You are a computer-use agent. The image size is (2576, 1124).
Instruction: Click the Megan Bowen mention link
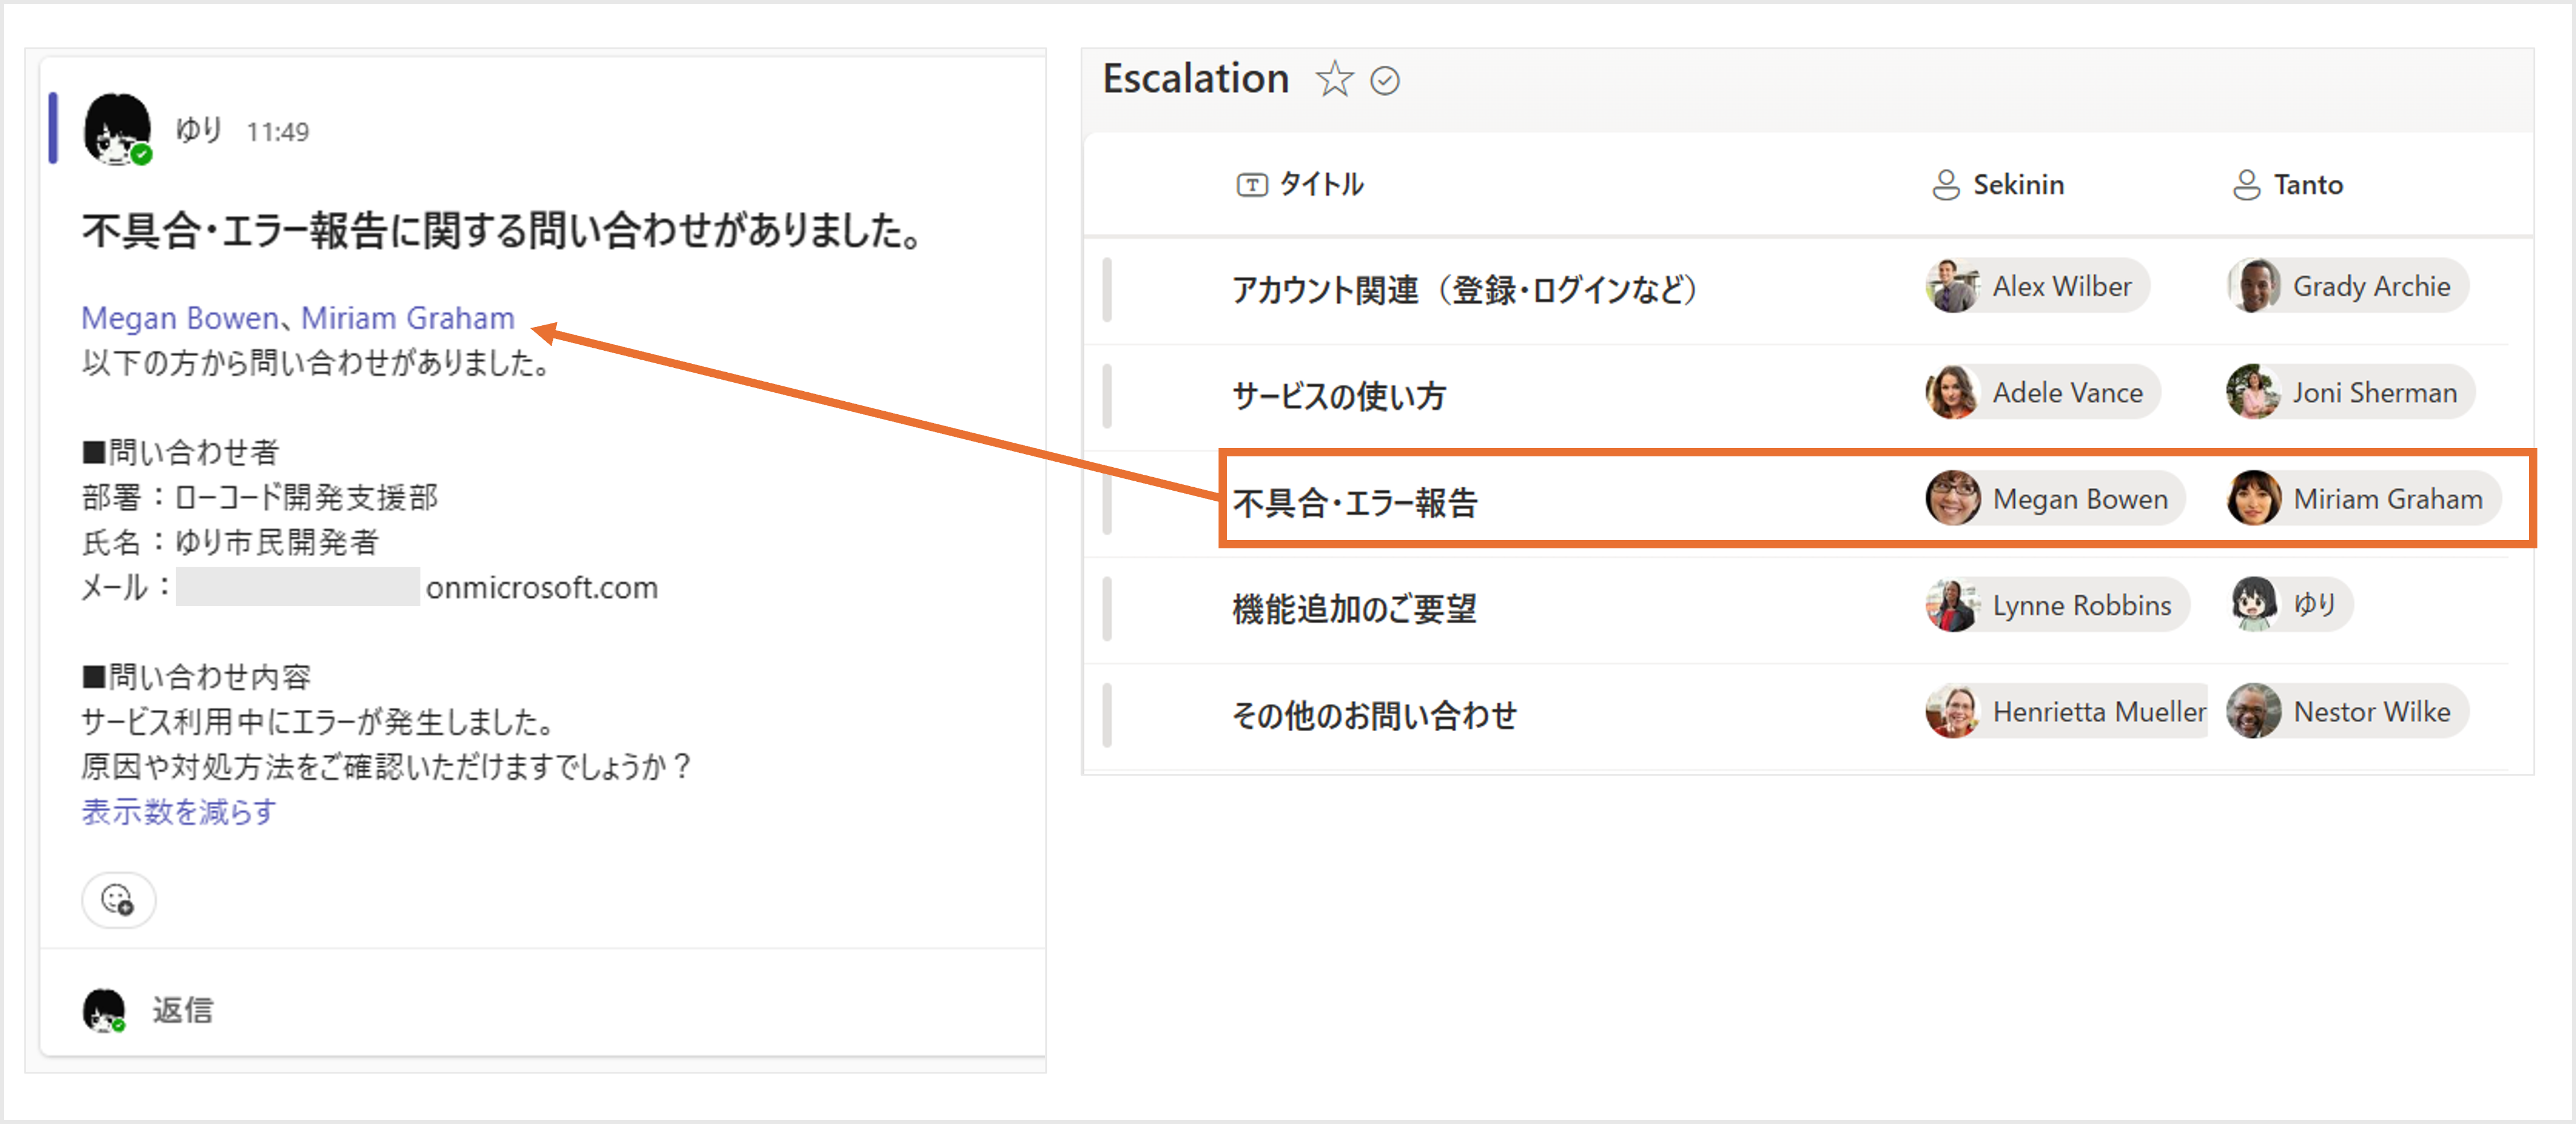pos(179,317)
